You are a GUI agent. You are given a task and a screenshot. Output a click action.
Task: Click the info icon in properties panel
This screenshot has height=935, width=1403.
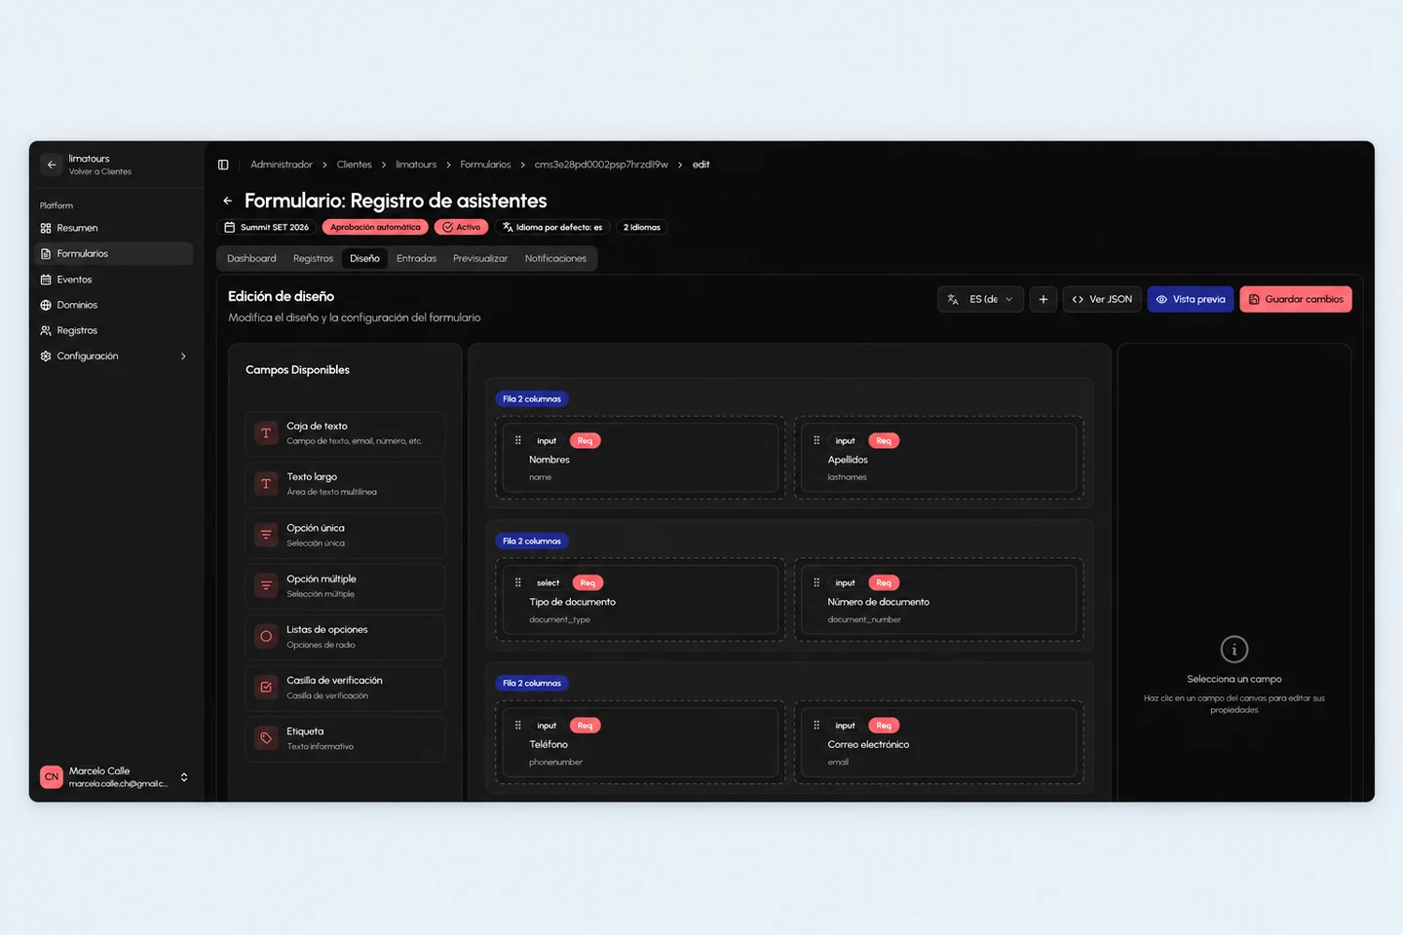pyautogui.click(x=1234, y=649)
